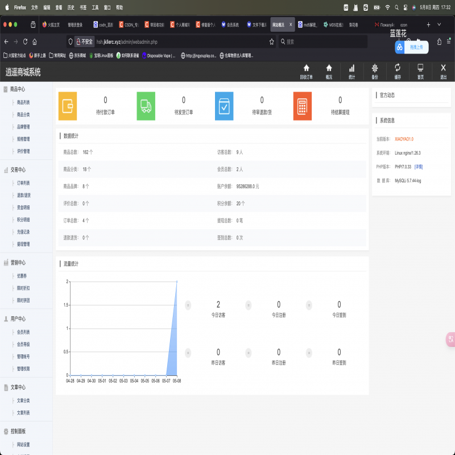
Task: Bookmark the page with the star icon
Action: (272, 42)
